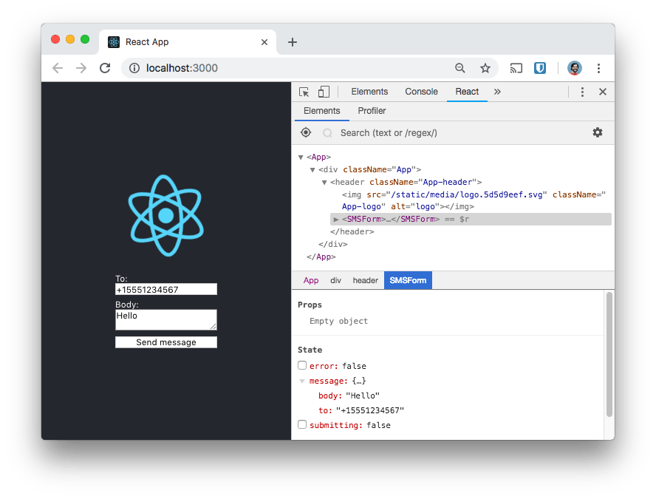Viewport: 656px width, 499px height.
Task: Click the browser reload button
Action: (x=105, y=68)
